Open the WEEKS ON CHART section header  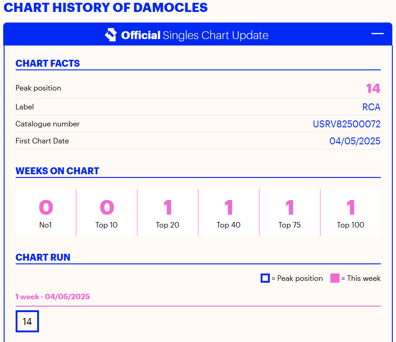(x=57, y=171)
